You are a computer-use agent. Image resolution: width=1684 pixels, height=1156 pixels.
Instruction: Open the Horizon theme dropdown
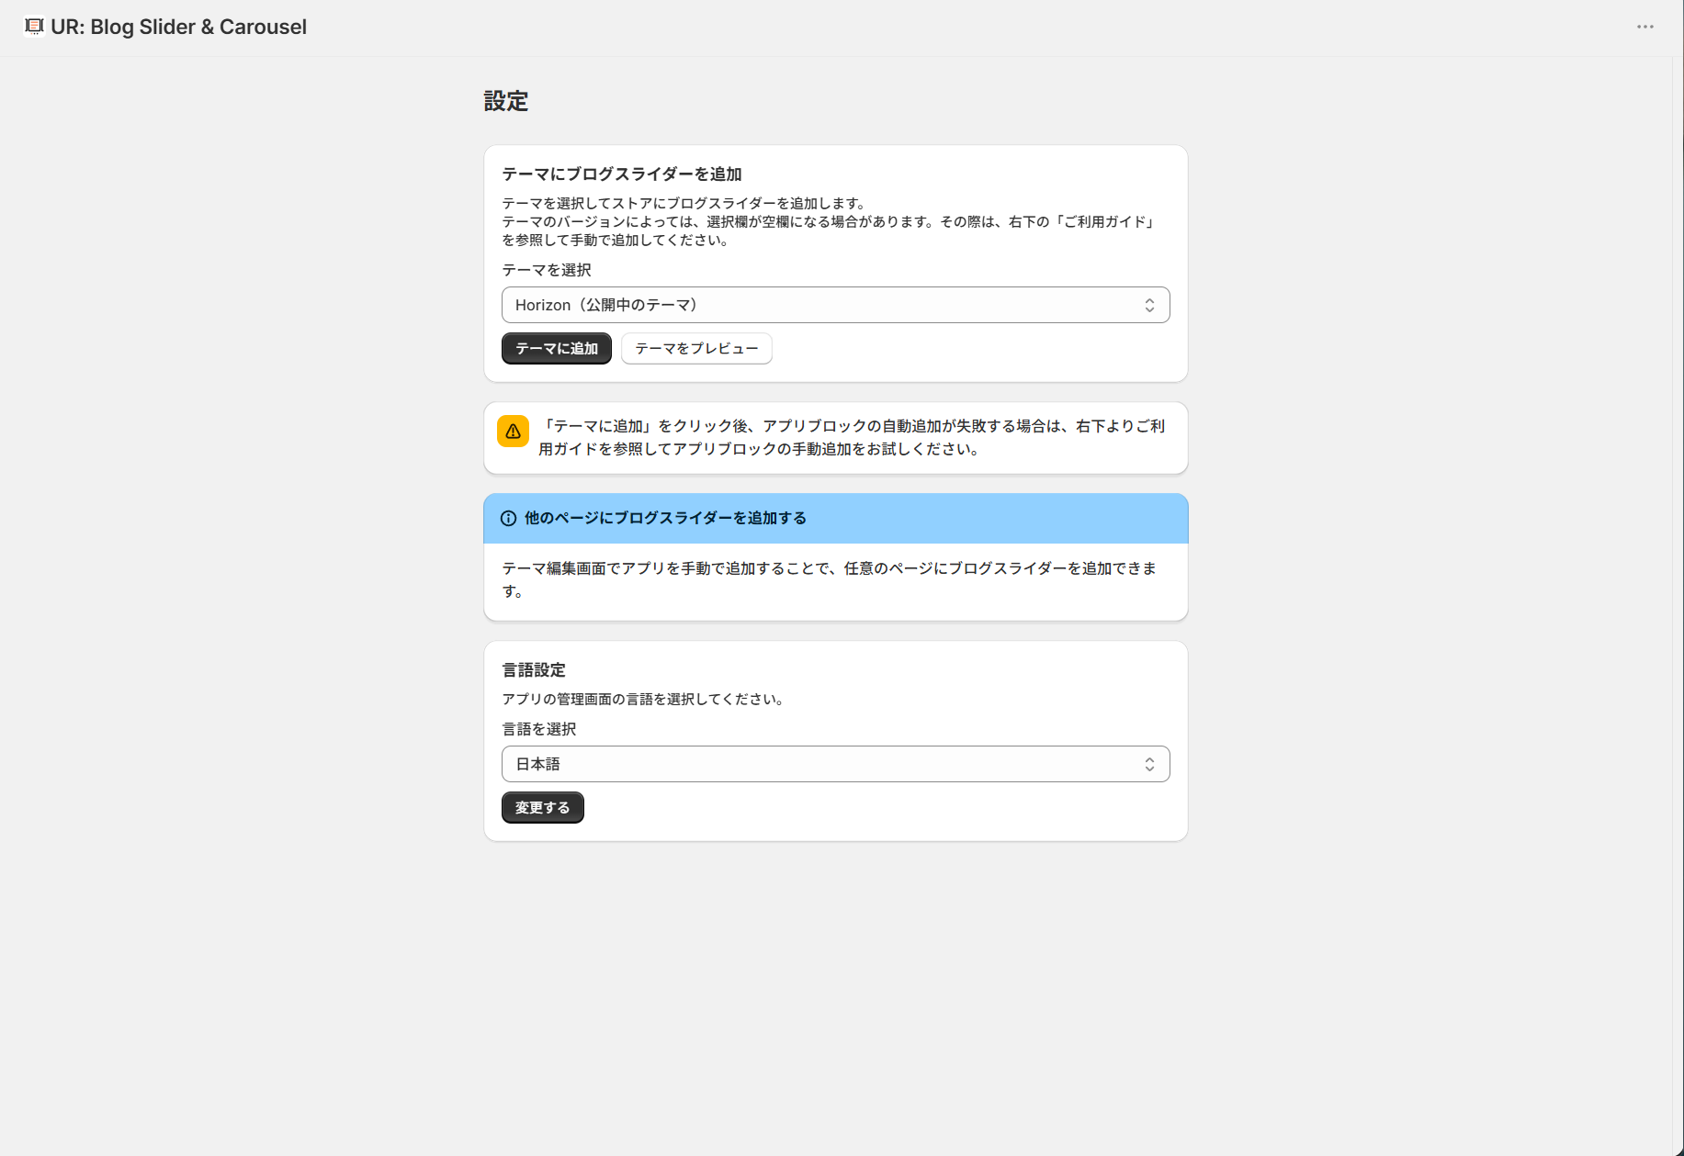pos(827,306)
